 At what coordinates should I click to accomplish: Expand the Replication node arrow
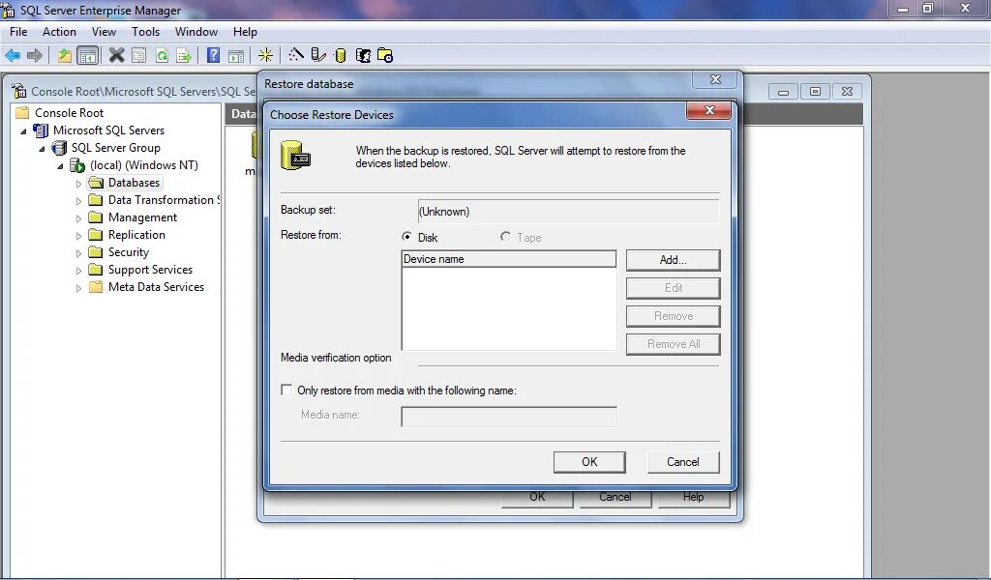(x=78, y=236)
